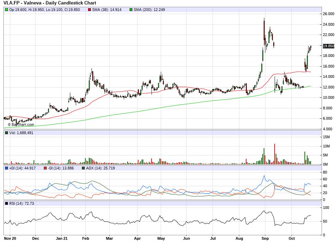The image size is (336, 249).
Task: Click the Jul date axis label
Action: (x=213, y=238)
